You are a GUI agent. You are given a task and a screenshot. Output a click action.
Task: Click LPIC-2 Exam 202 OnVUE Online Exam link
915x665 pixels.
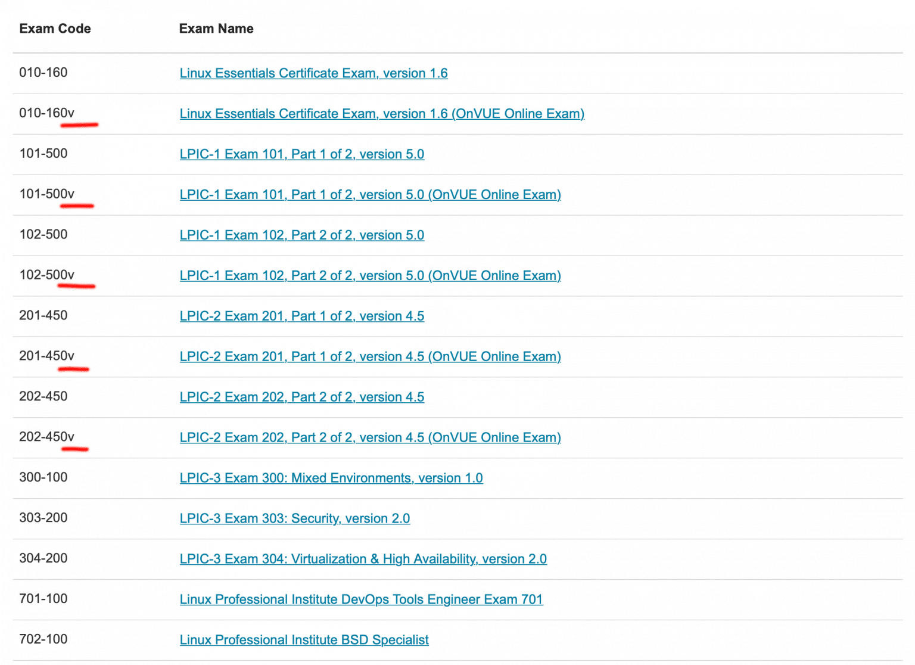[x=370, y=438]
